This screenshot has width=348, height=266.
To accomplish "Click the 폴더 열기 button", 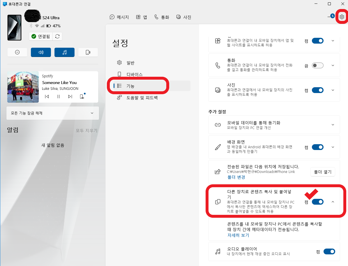I will tap(323, 172).
